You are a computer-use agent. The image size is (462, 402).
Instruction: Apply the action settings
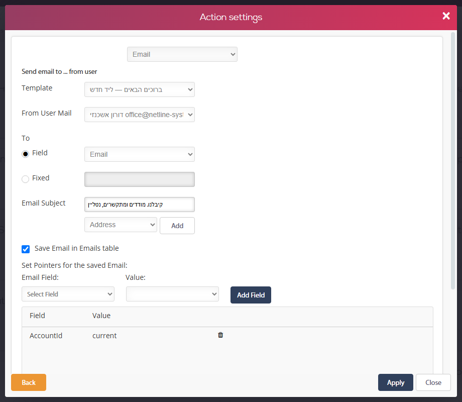pos(395,382)
